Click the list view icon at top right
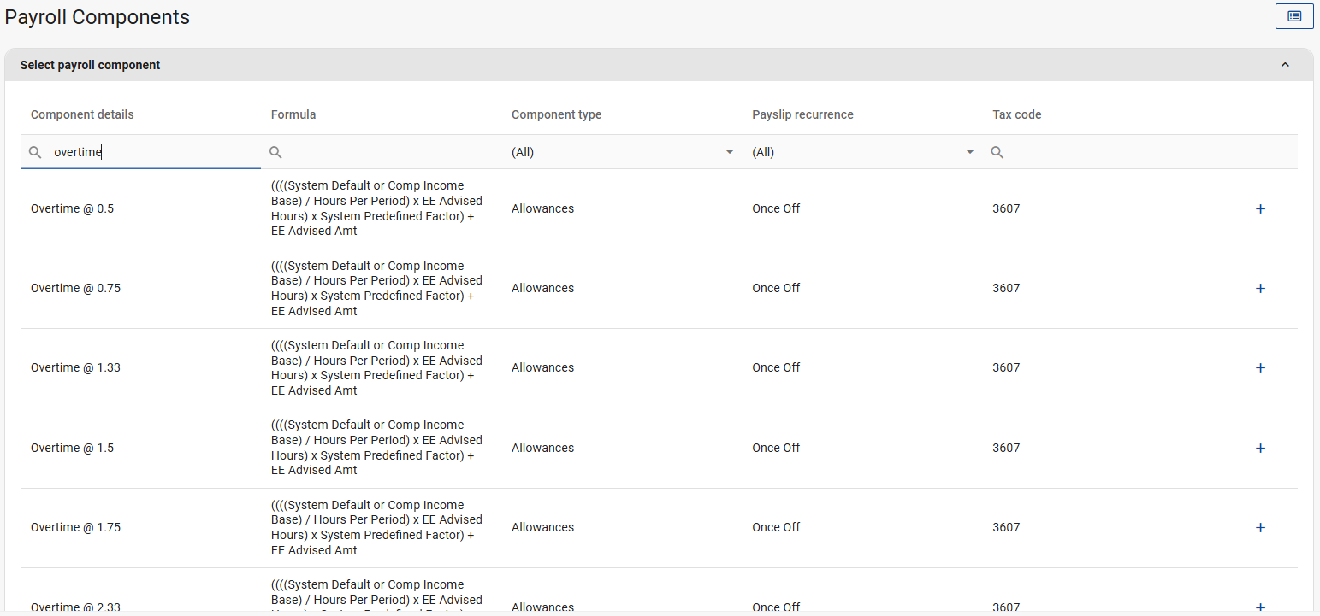The width and height of the screenshot is (1320, 616). (1293, 16)
